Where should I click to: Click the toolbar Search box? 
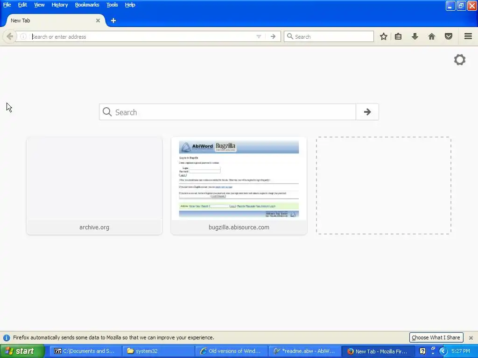click(x=329, y=36)
